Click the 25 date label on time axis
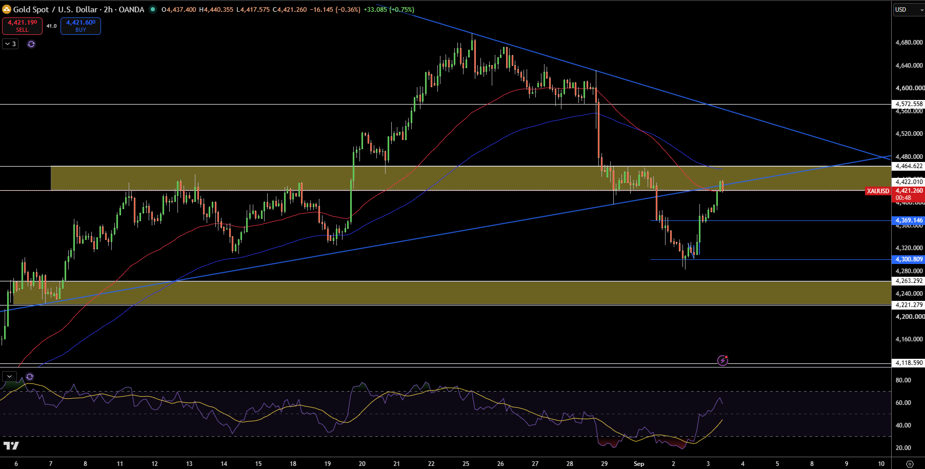 [x=466, y=464]
